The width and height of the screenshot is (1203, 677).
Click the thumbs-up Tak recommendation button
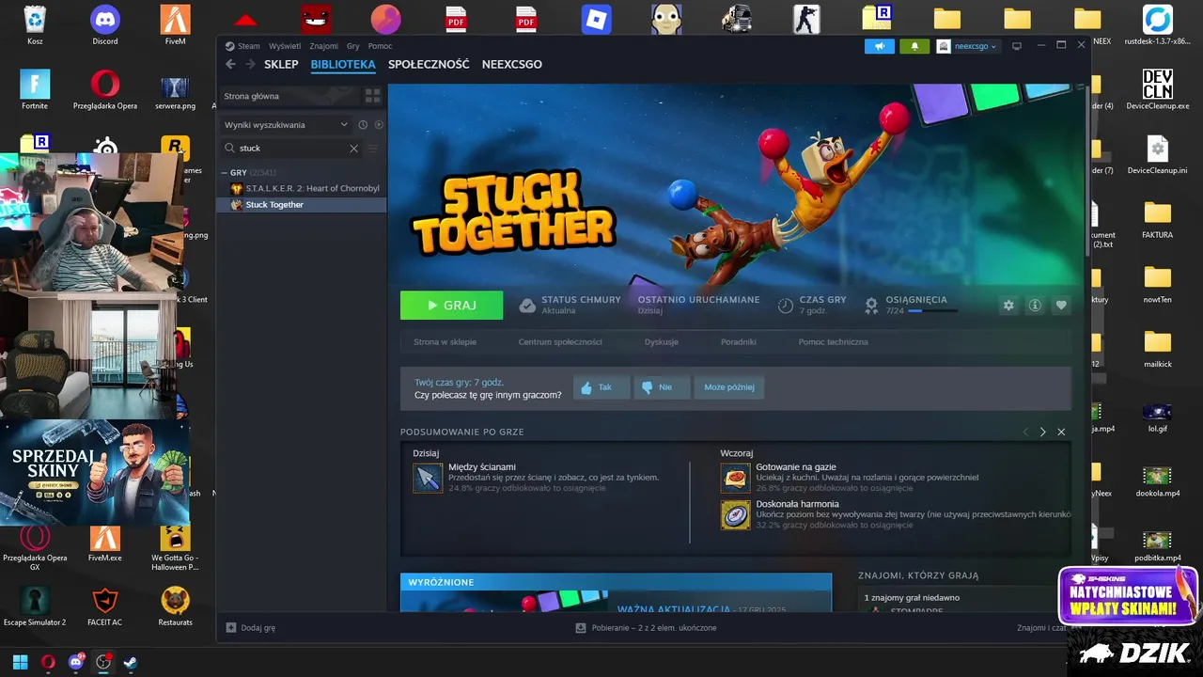(601, 387)
